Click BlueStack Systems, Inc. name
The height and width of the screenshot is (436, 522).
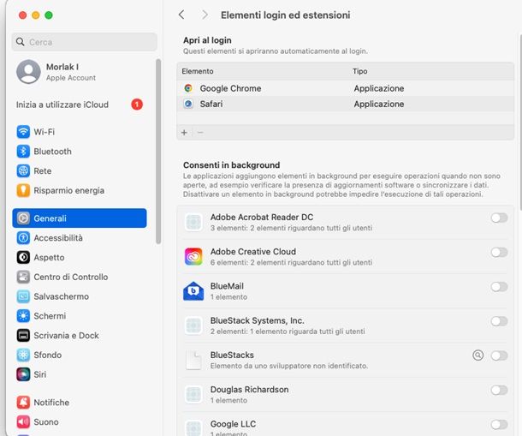258,320
